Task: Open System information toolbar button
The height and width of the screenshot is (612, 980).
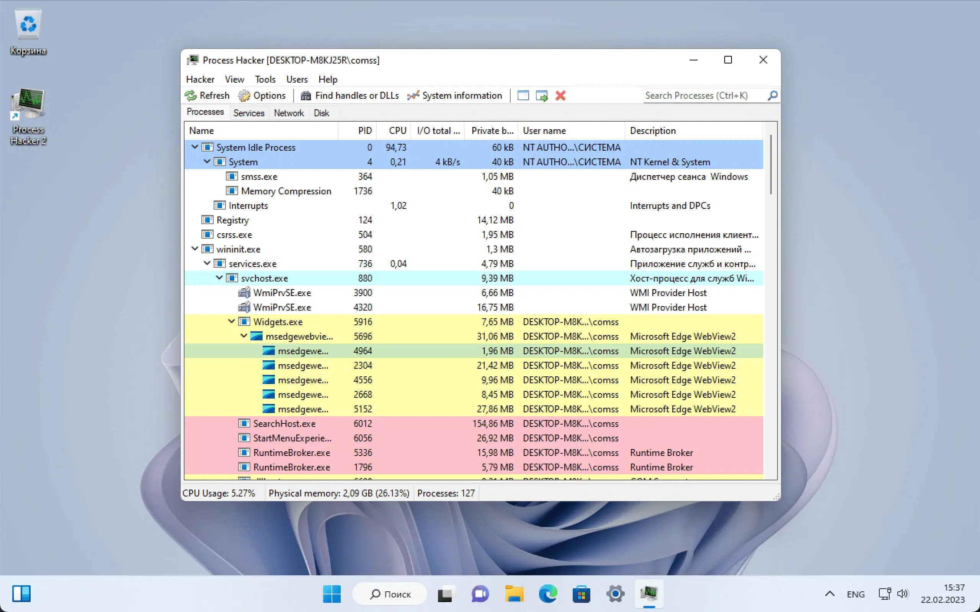Action: pos(455,96)
